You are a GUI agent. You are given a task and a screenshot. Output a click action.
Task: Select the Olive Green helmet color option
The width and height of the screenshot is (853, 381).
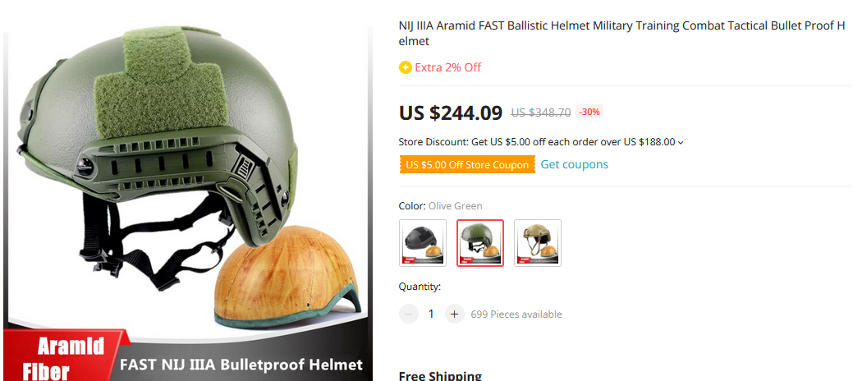[x=480, y=242]
